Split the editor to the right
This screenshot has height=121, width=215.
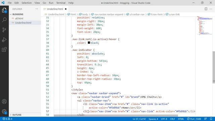click(206, 9)
